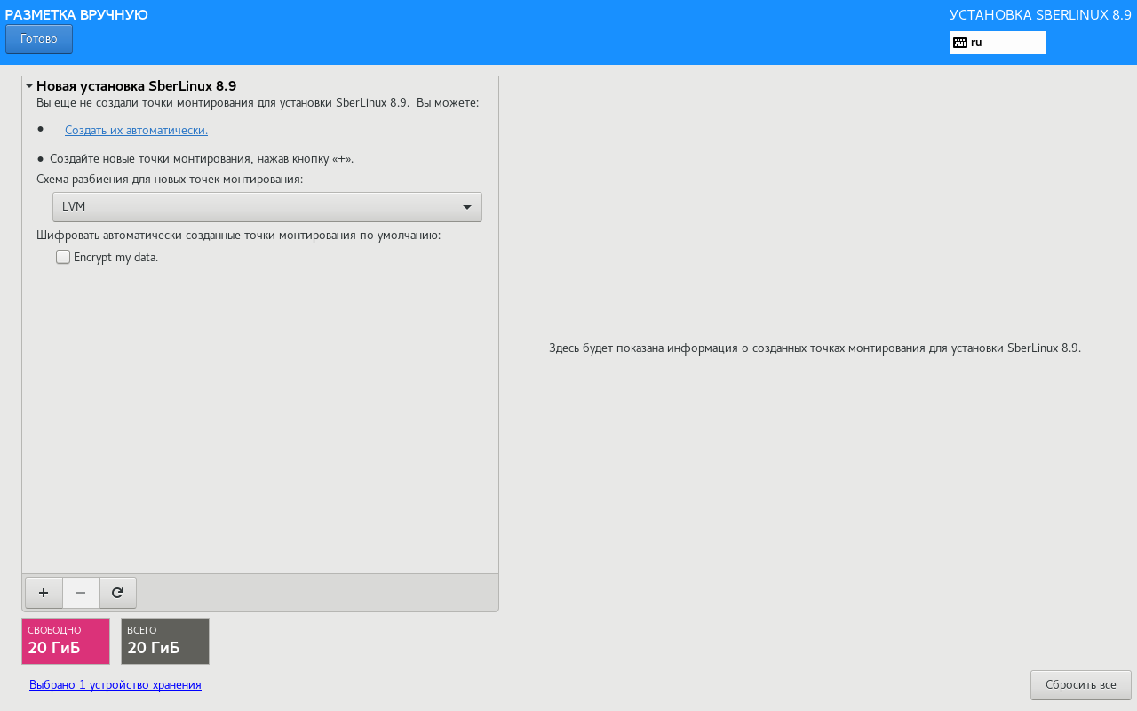Enable the 'Encrypt my data' checkbox
The image size is (1137, 711).
tap(63, 257)
